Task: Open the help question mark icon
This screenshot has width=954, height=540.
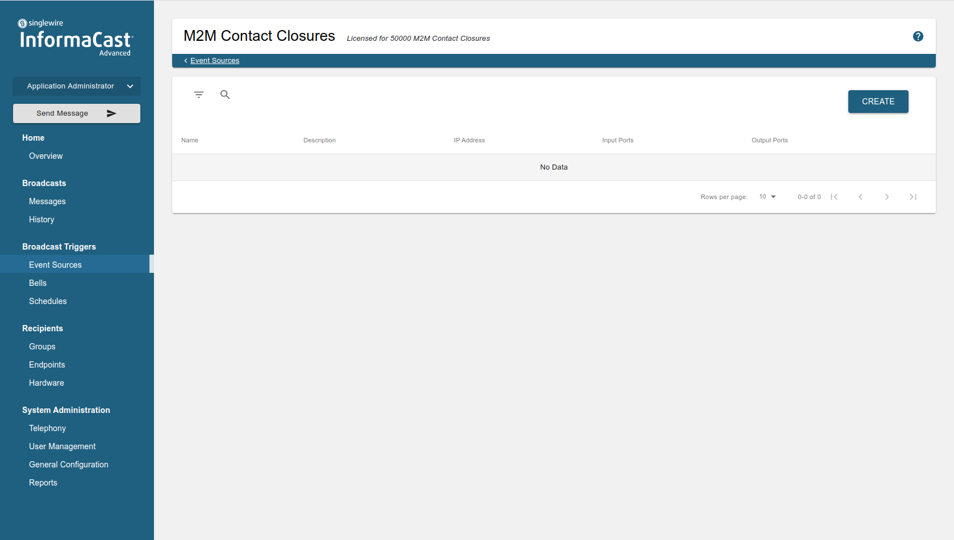Action: (x=918, y=36)
